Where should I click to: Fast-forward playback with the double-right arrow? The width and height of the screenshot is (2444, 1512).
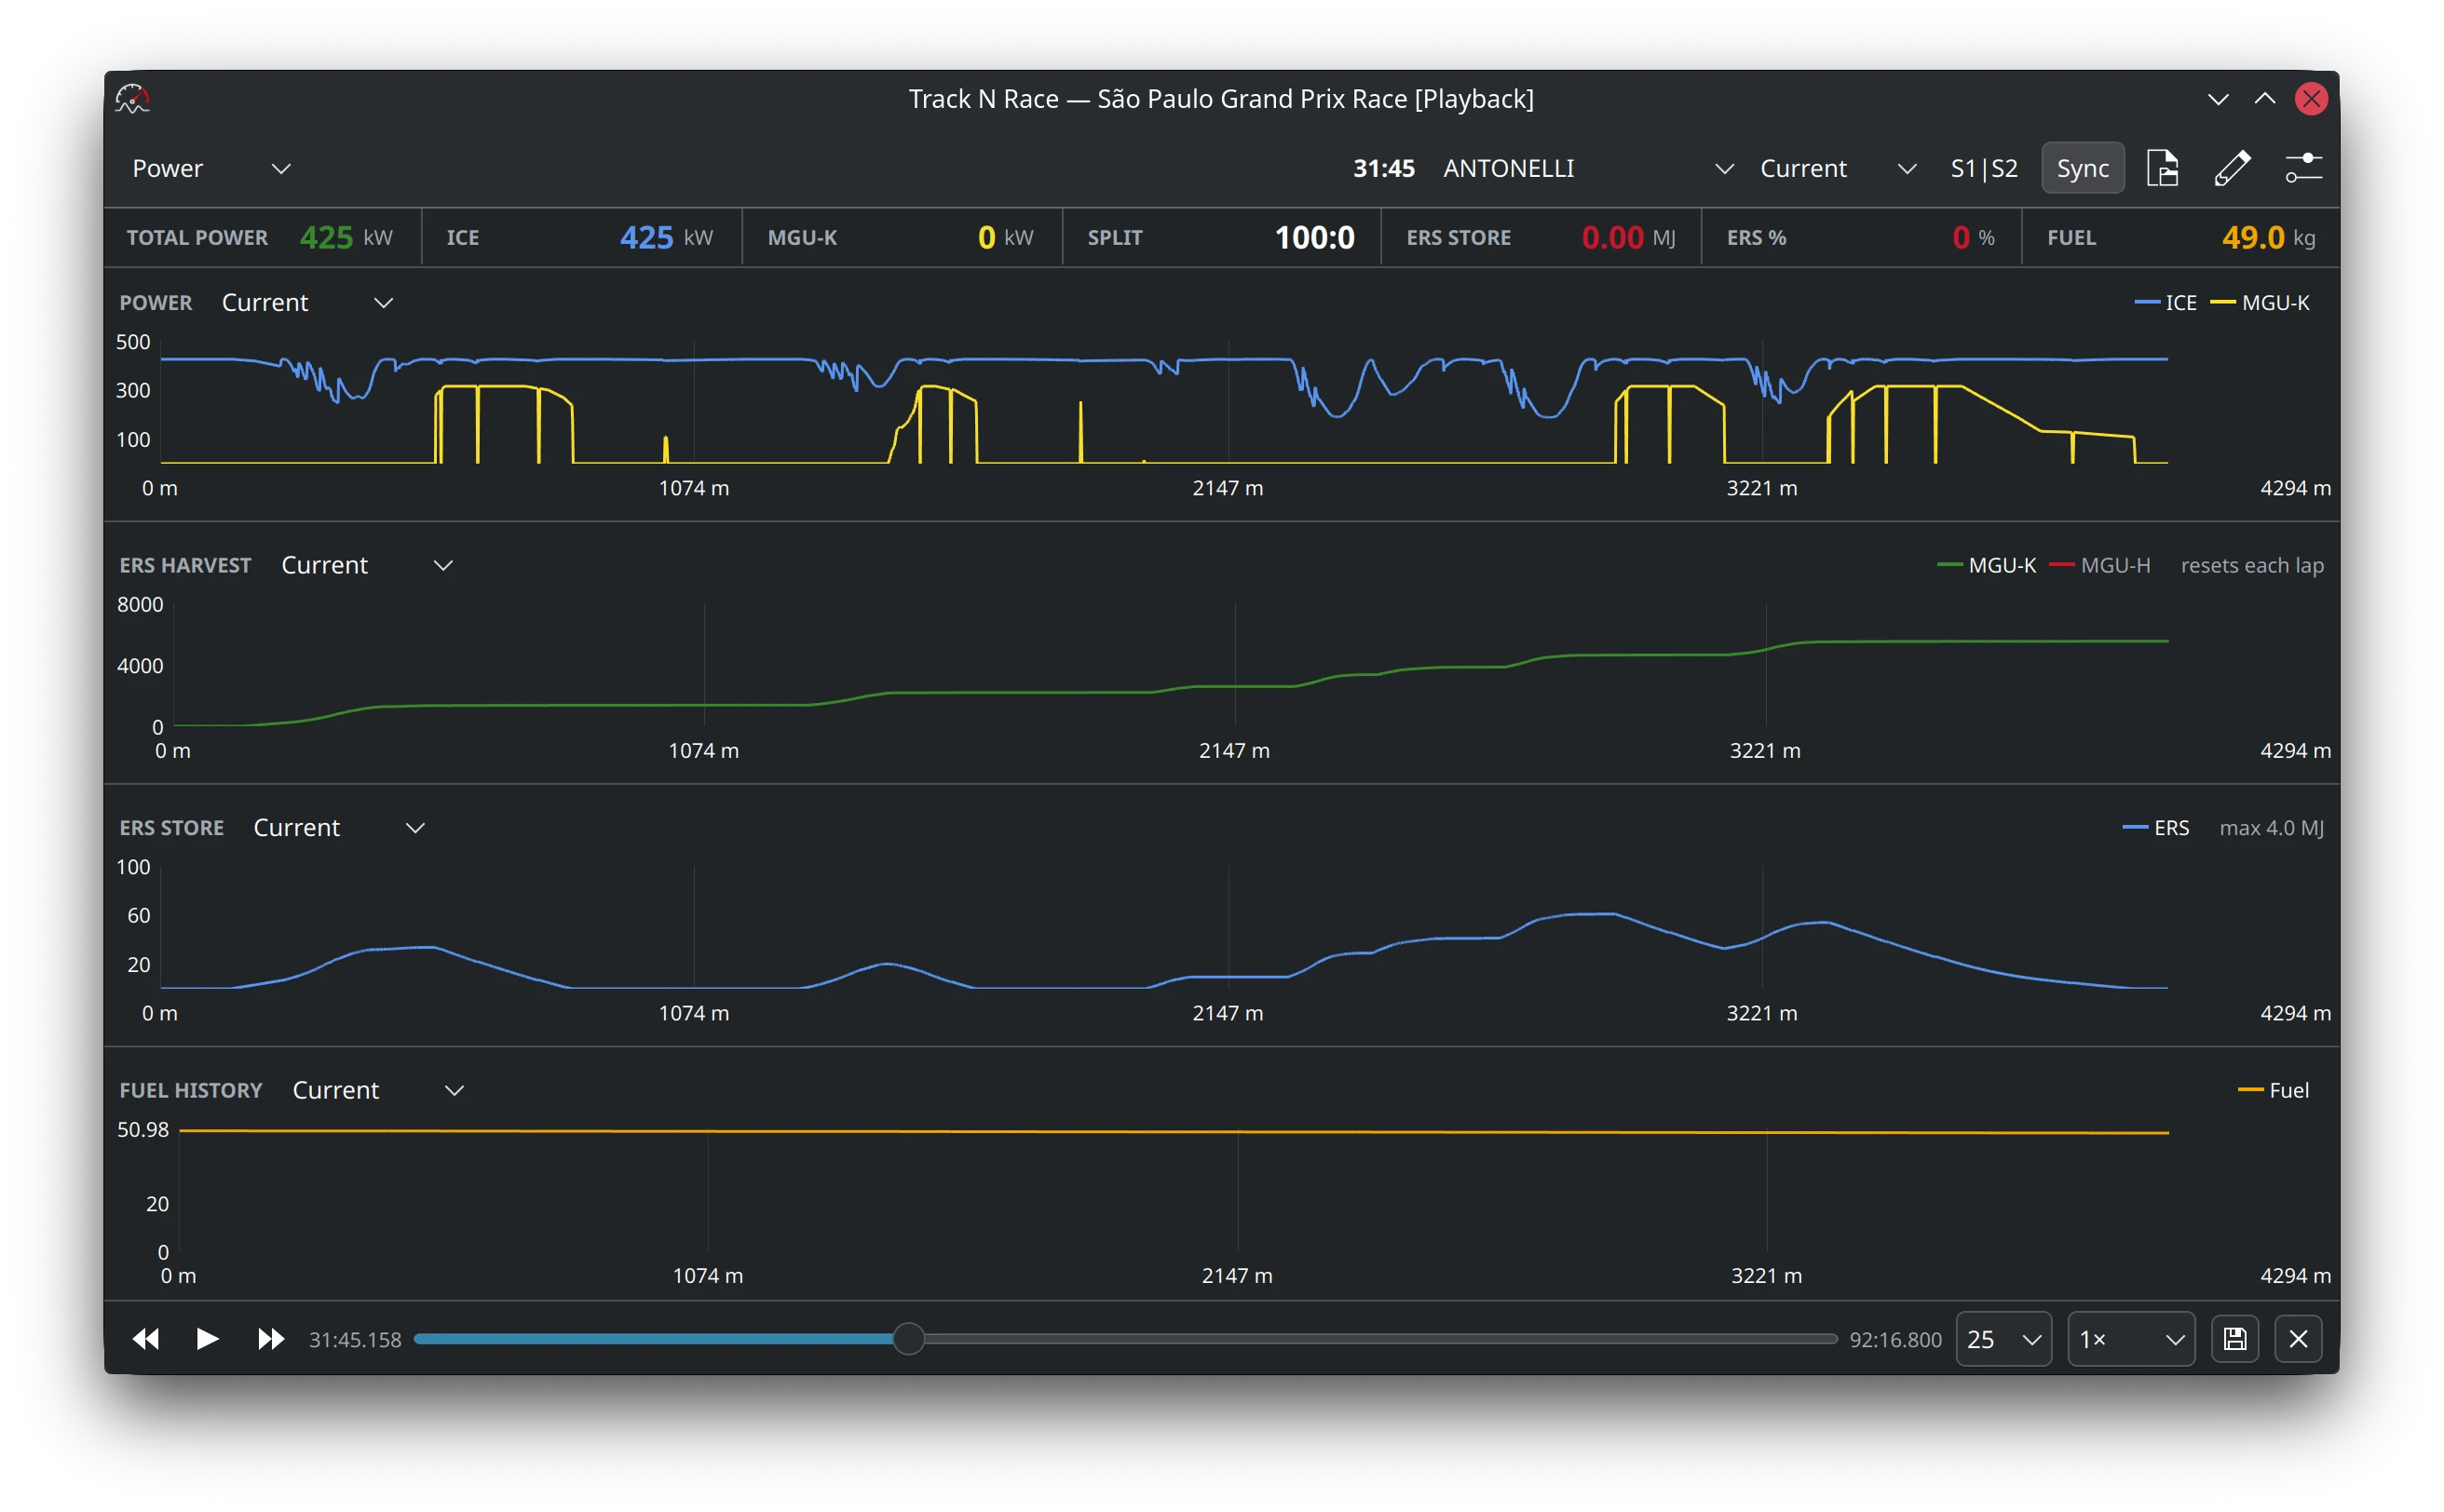[270, 1339]
